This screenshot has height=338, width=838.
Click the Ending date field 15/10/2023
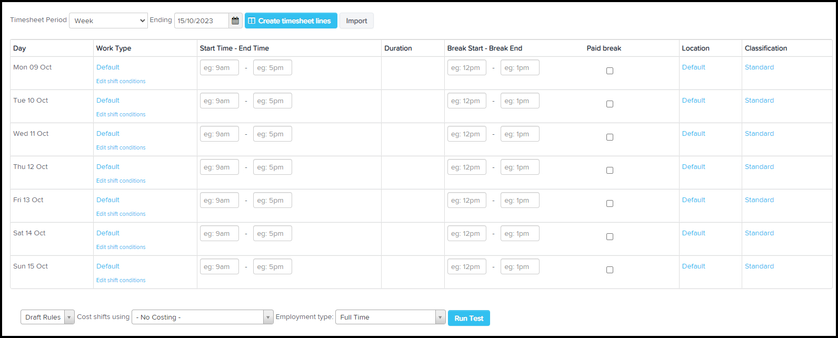(202, 21)
